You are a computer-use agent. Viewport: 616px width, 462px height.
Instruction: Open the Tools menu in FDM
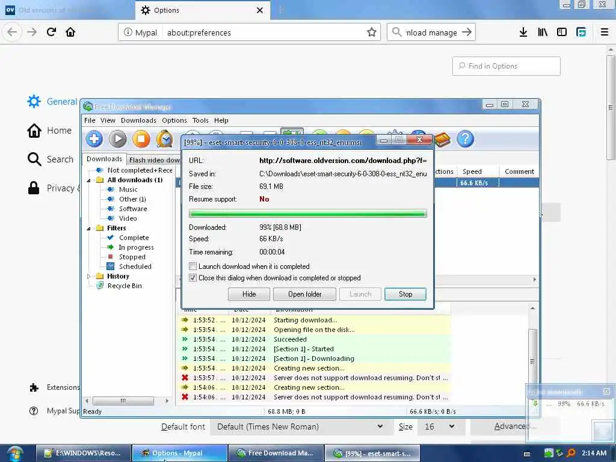coord(200,120)
